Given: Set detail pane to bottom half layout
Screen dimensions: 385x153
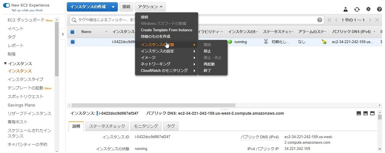Looking at the screenshot, I should click(359, 113).
